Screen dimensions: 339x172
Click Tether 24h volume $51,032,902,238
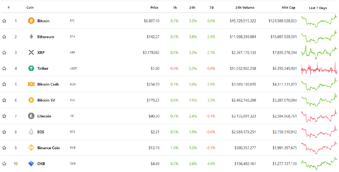pyautogui.click(x=243, y=69)
